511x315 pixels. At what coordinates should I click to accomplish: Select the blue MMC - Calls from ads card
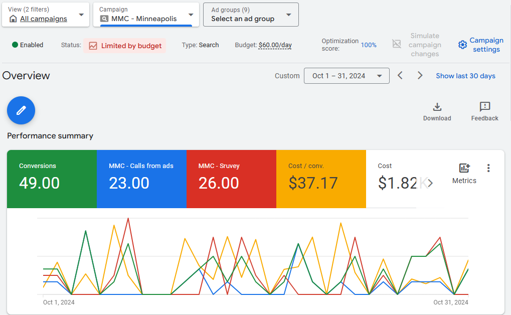tap(141, 179)
